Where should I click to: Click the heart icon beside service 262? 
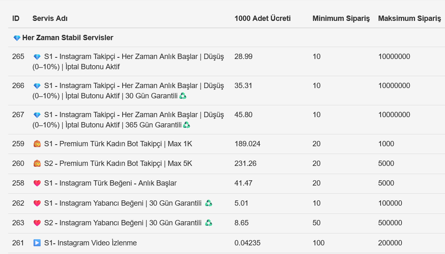(x=37, y=204)
